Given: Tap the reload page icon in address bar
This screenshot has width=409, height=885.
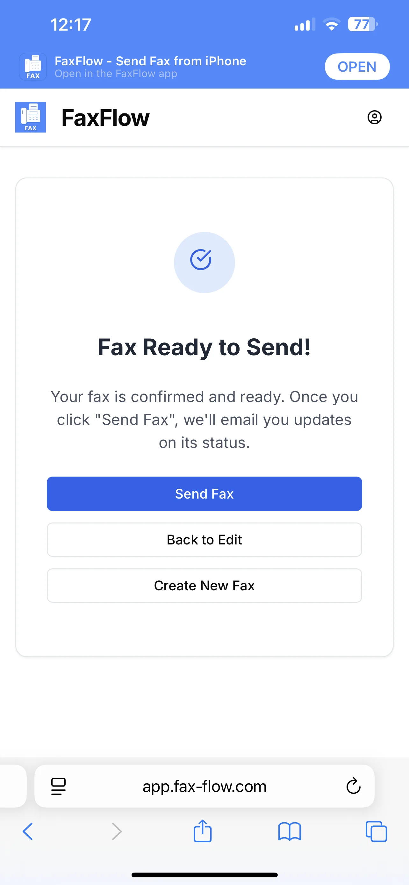Looking at the screenshot, I should (353, 786).
